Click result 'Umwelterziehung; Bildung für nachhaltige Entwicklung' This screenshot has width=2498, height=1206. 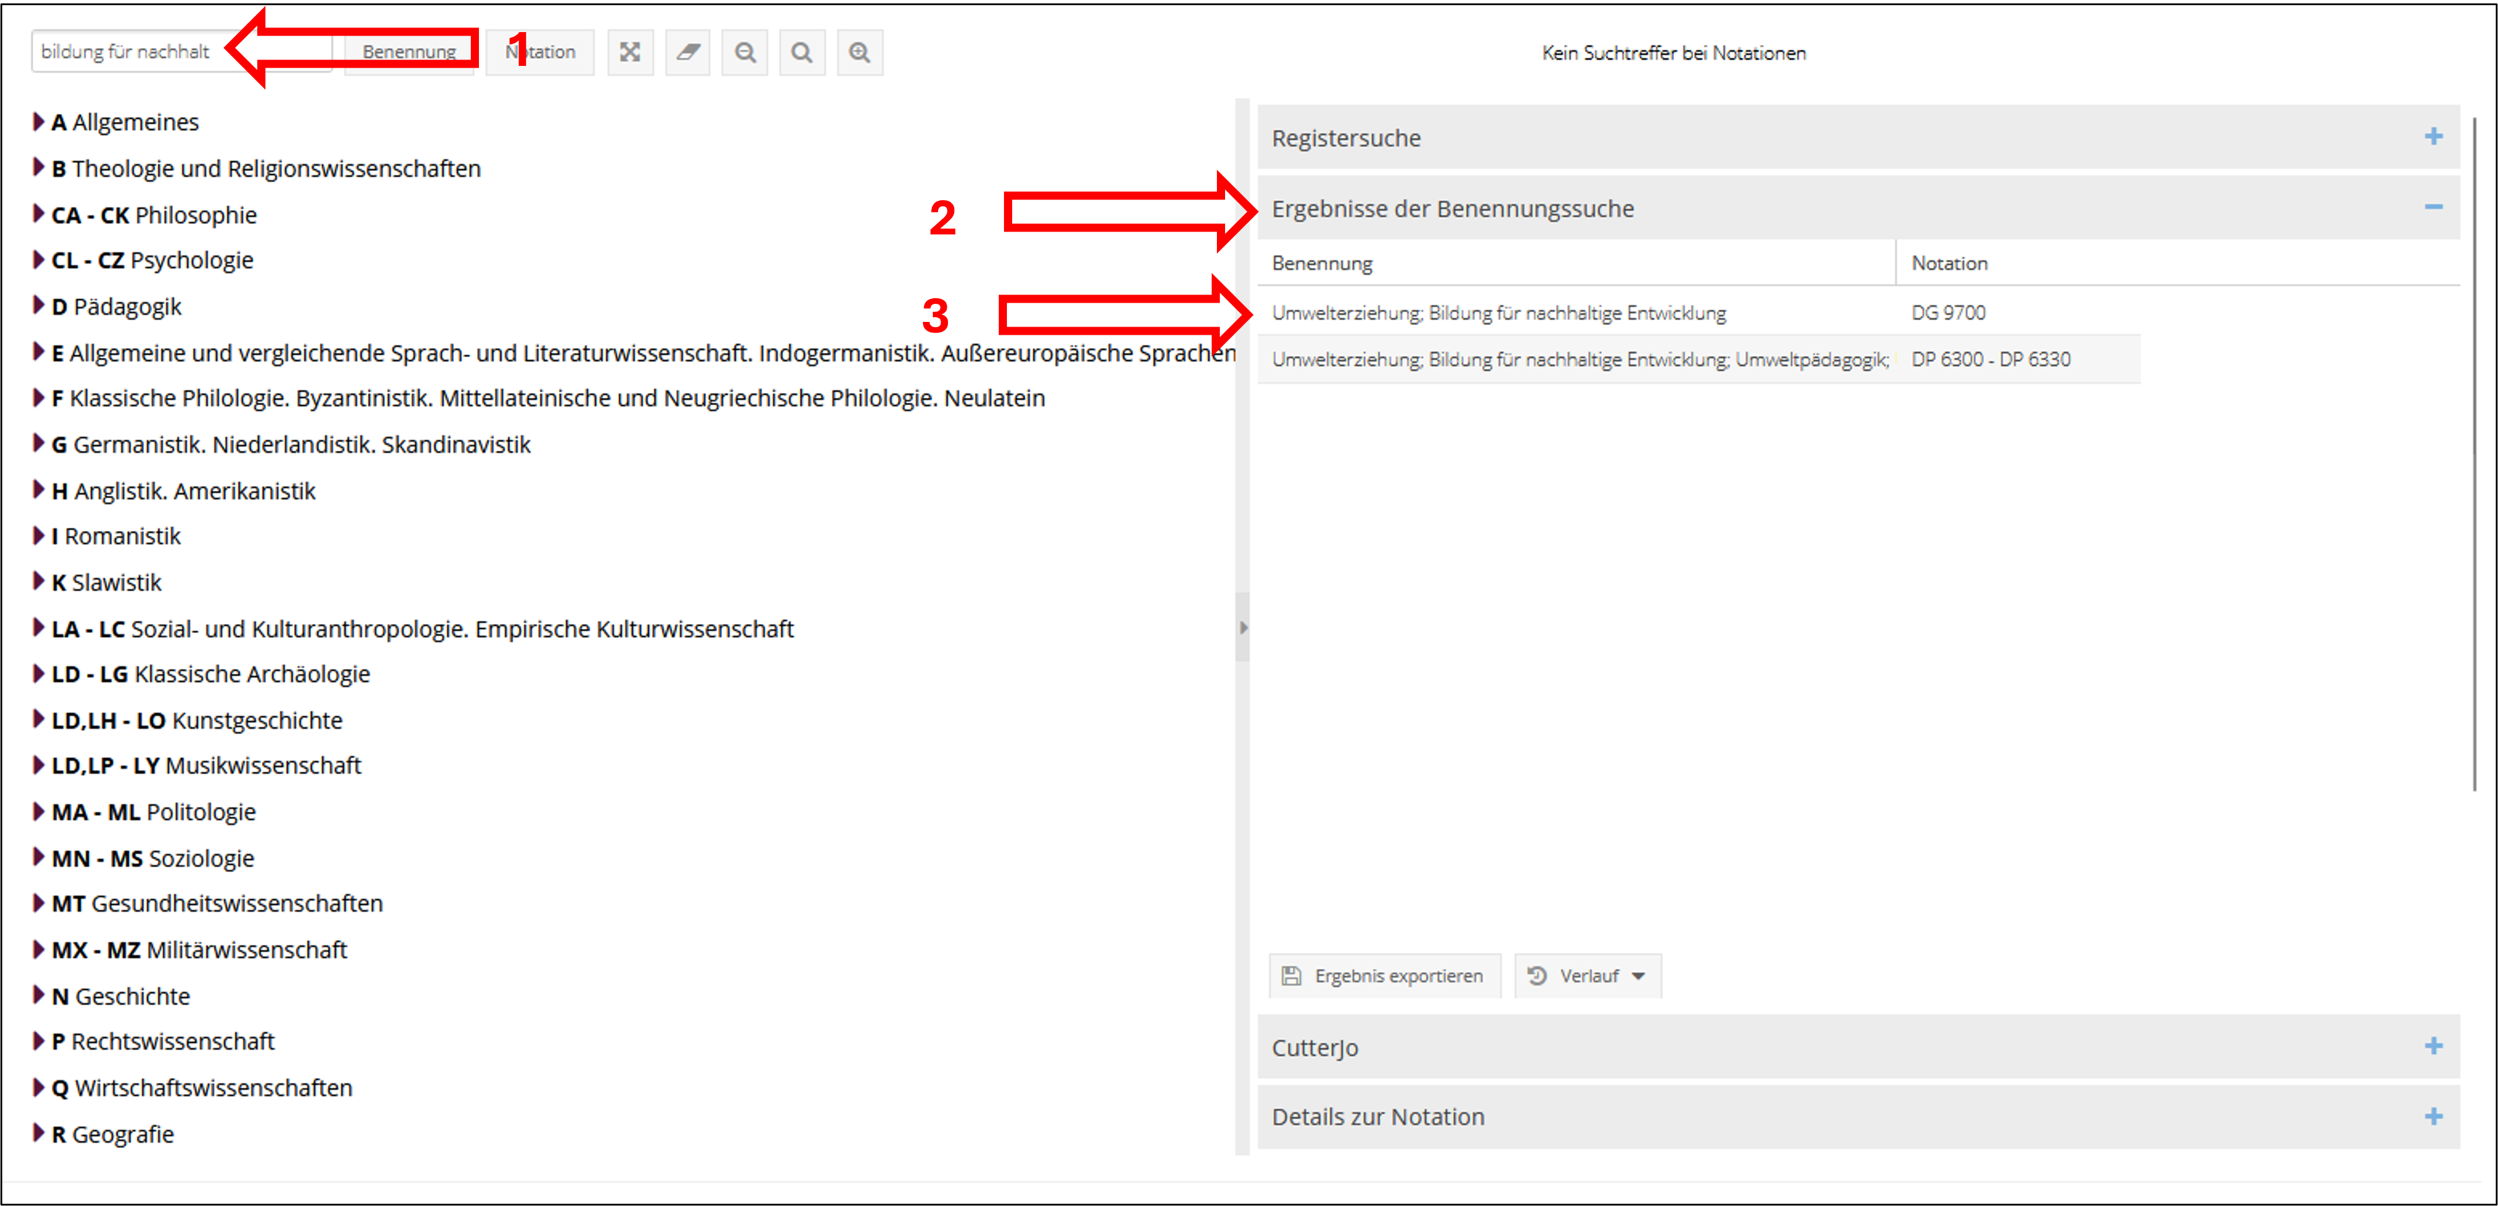click(1499, 312)
